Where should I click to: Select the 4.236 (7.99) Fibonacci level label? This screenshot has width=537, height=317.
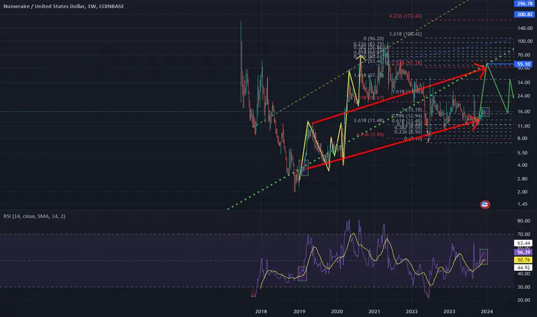pyautogui.click(x=370, y=135)
